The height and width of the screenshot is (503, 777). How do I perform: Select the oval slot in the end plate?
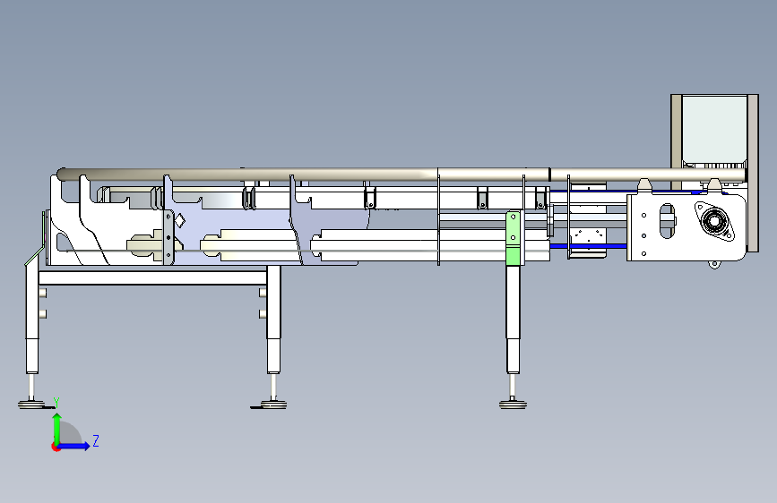tap(667, 221)
